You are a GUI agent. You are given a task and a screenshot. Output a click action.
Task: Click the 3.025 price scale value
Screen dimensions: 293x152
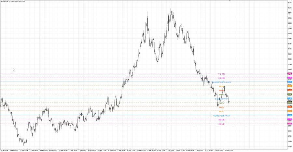tap(290, 23)
